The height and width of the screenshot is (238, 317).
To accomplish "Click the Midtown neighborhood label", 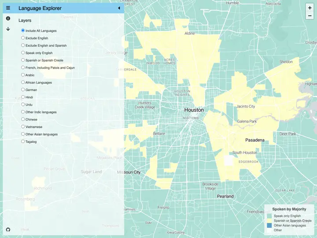I will [191, 118].
